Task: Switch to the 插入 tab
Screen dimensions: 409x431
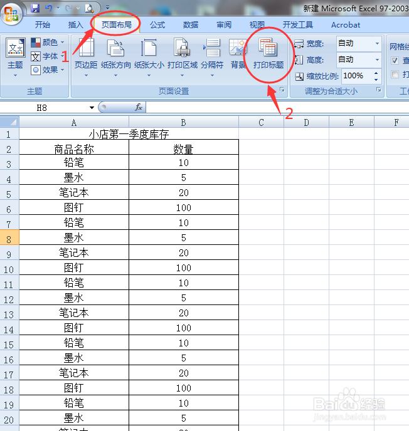Action: (76, 25)
